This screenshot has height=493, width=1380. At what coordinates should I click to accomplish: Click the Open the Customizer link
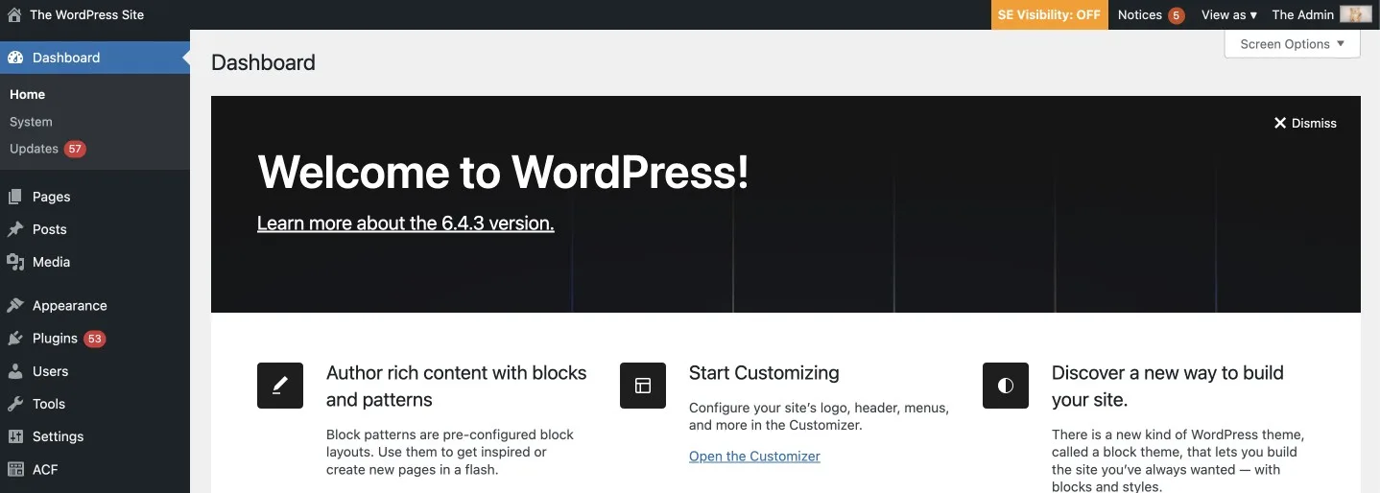[x=754, y=457]
